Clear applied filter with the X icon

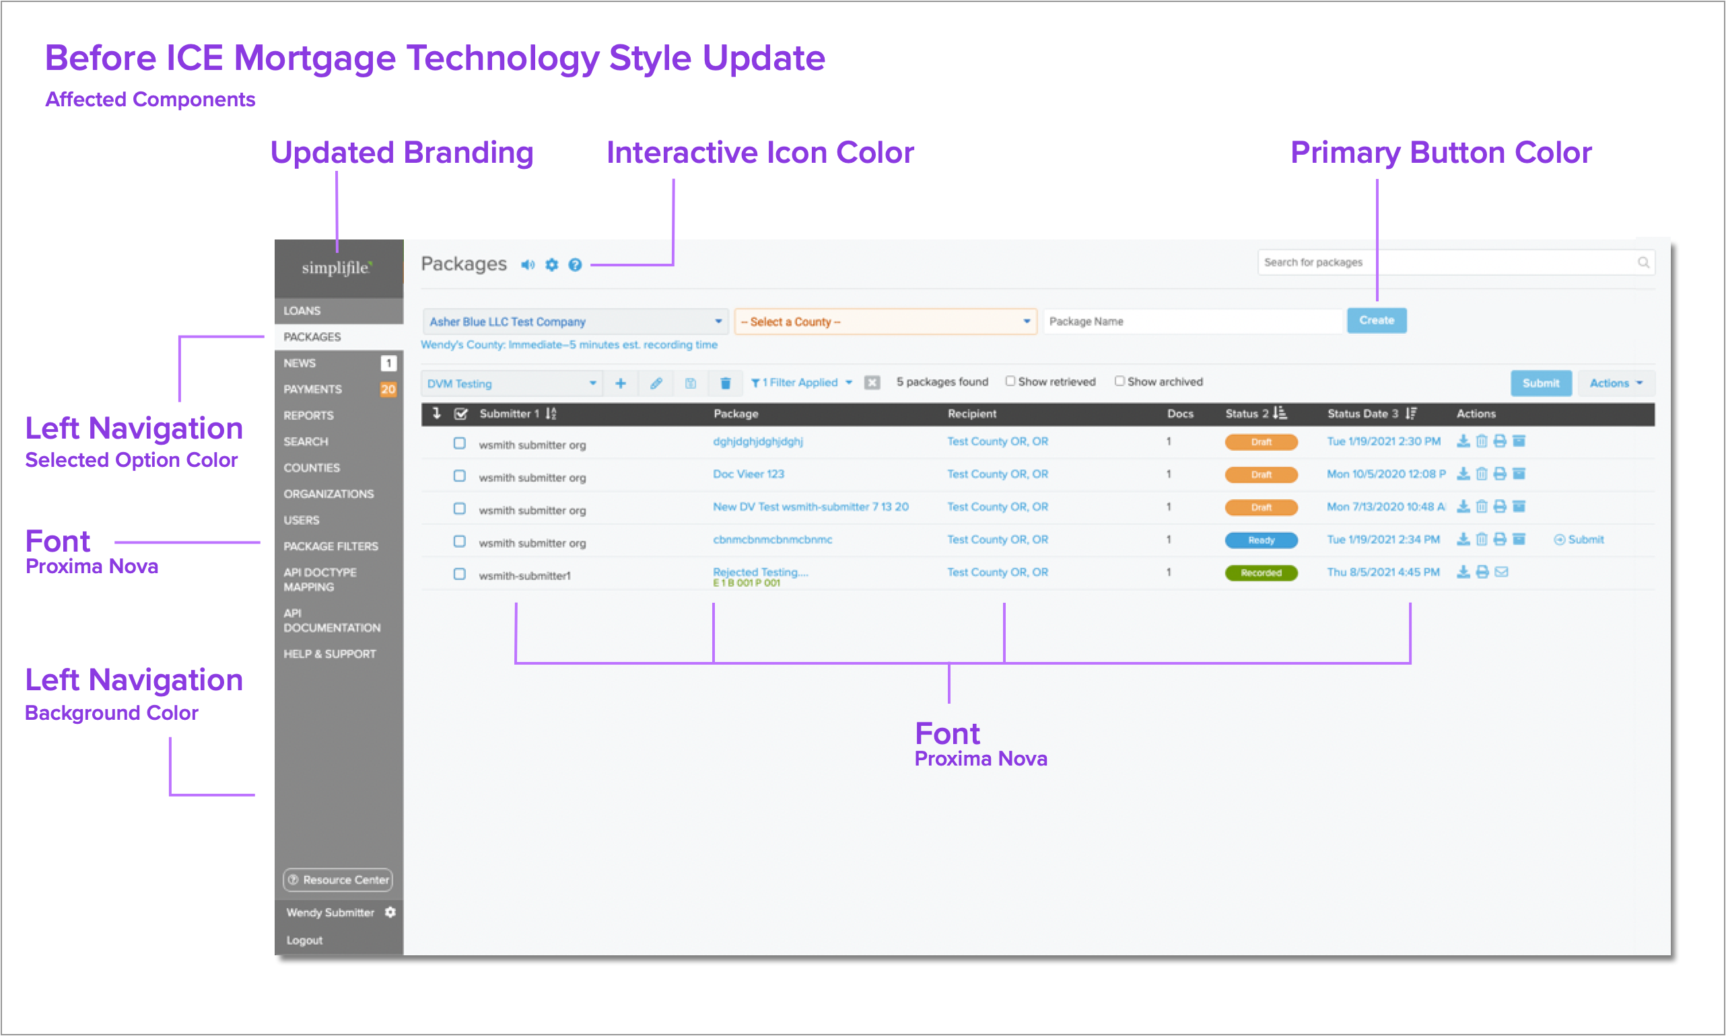[872, 383]
